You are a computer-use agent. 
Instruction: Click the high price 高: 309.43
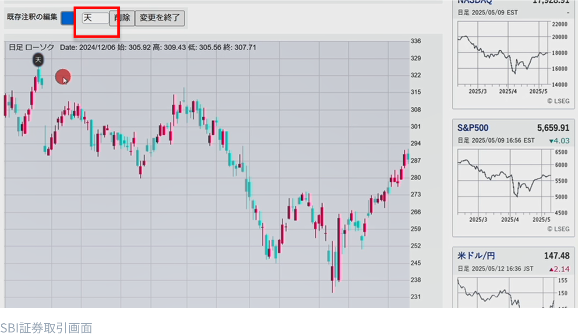point(169,47)
